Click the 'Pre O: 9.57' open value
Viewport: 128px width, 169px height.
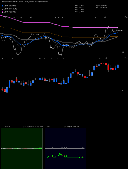tap(80, 6)
